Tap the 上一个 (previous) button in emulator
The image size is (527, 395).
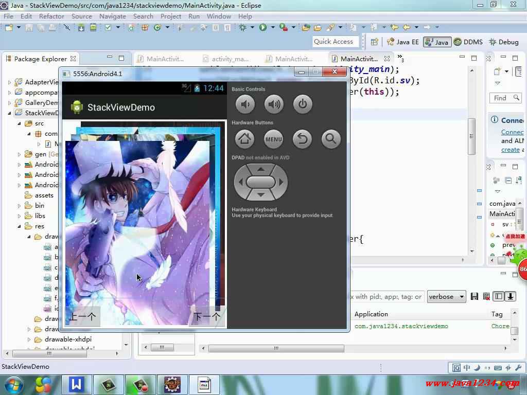point(82,316)
